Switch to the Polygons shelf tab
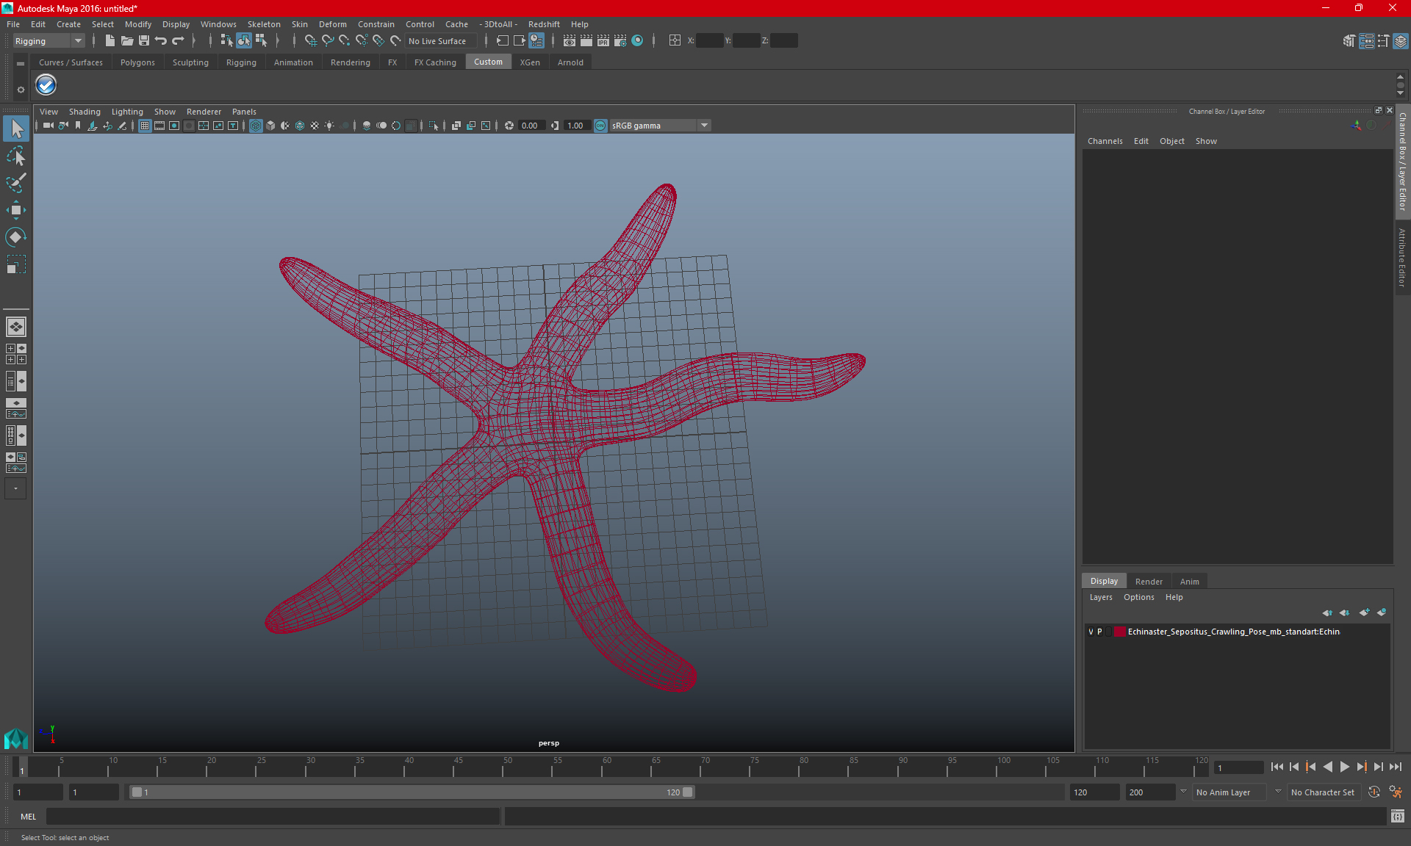Screen dimensions: 1411x846 tap(137, 62)
